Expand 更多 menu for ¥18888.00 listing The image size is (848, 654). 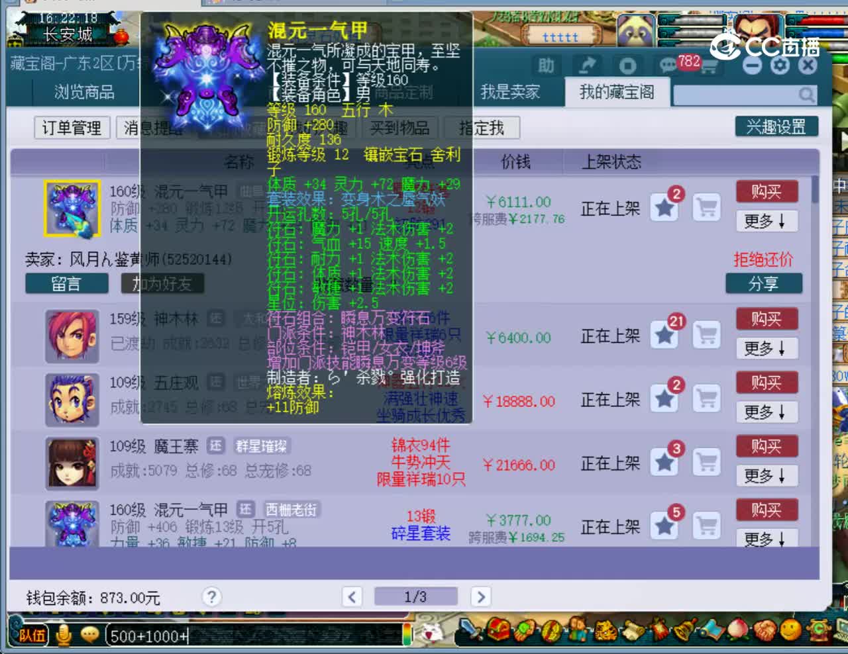pyautogui.click(x=765, y=412)
